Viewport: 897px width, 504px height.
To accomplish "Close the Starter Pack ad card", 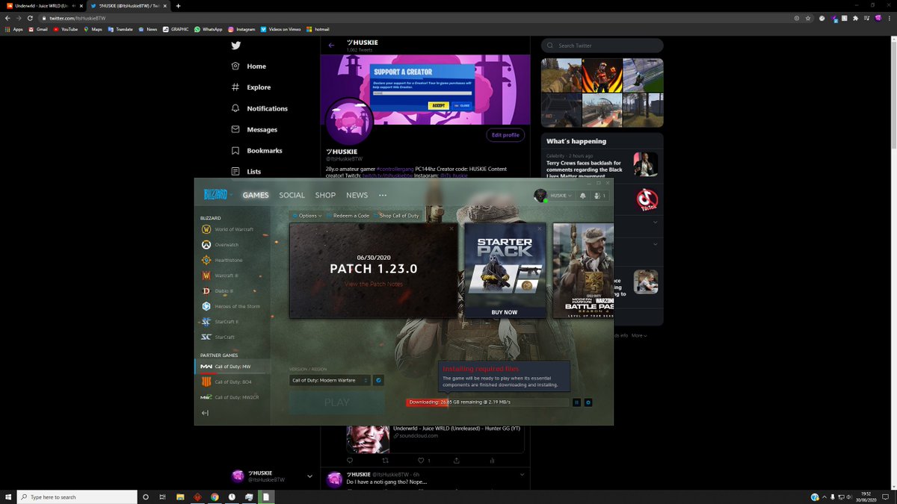I will 540,228.
